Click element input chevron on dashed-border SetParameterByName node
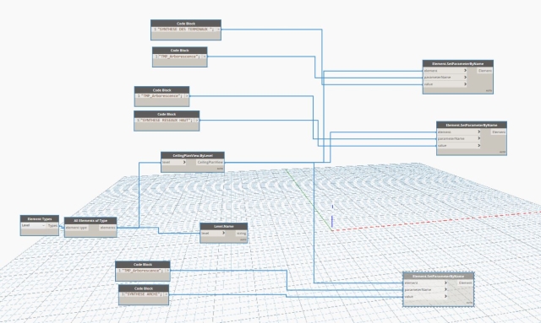541x323 pixels. (x=445, y=283)
